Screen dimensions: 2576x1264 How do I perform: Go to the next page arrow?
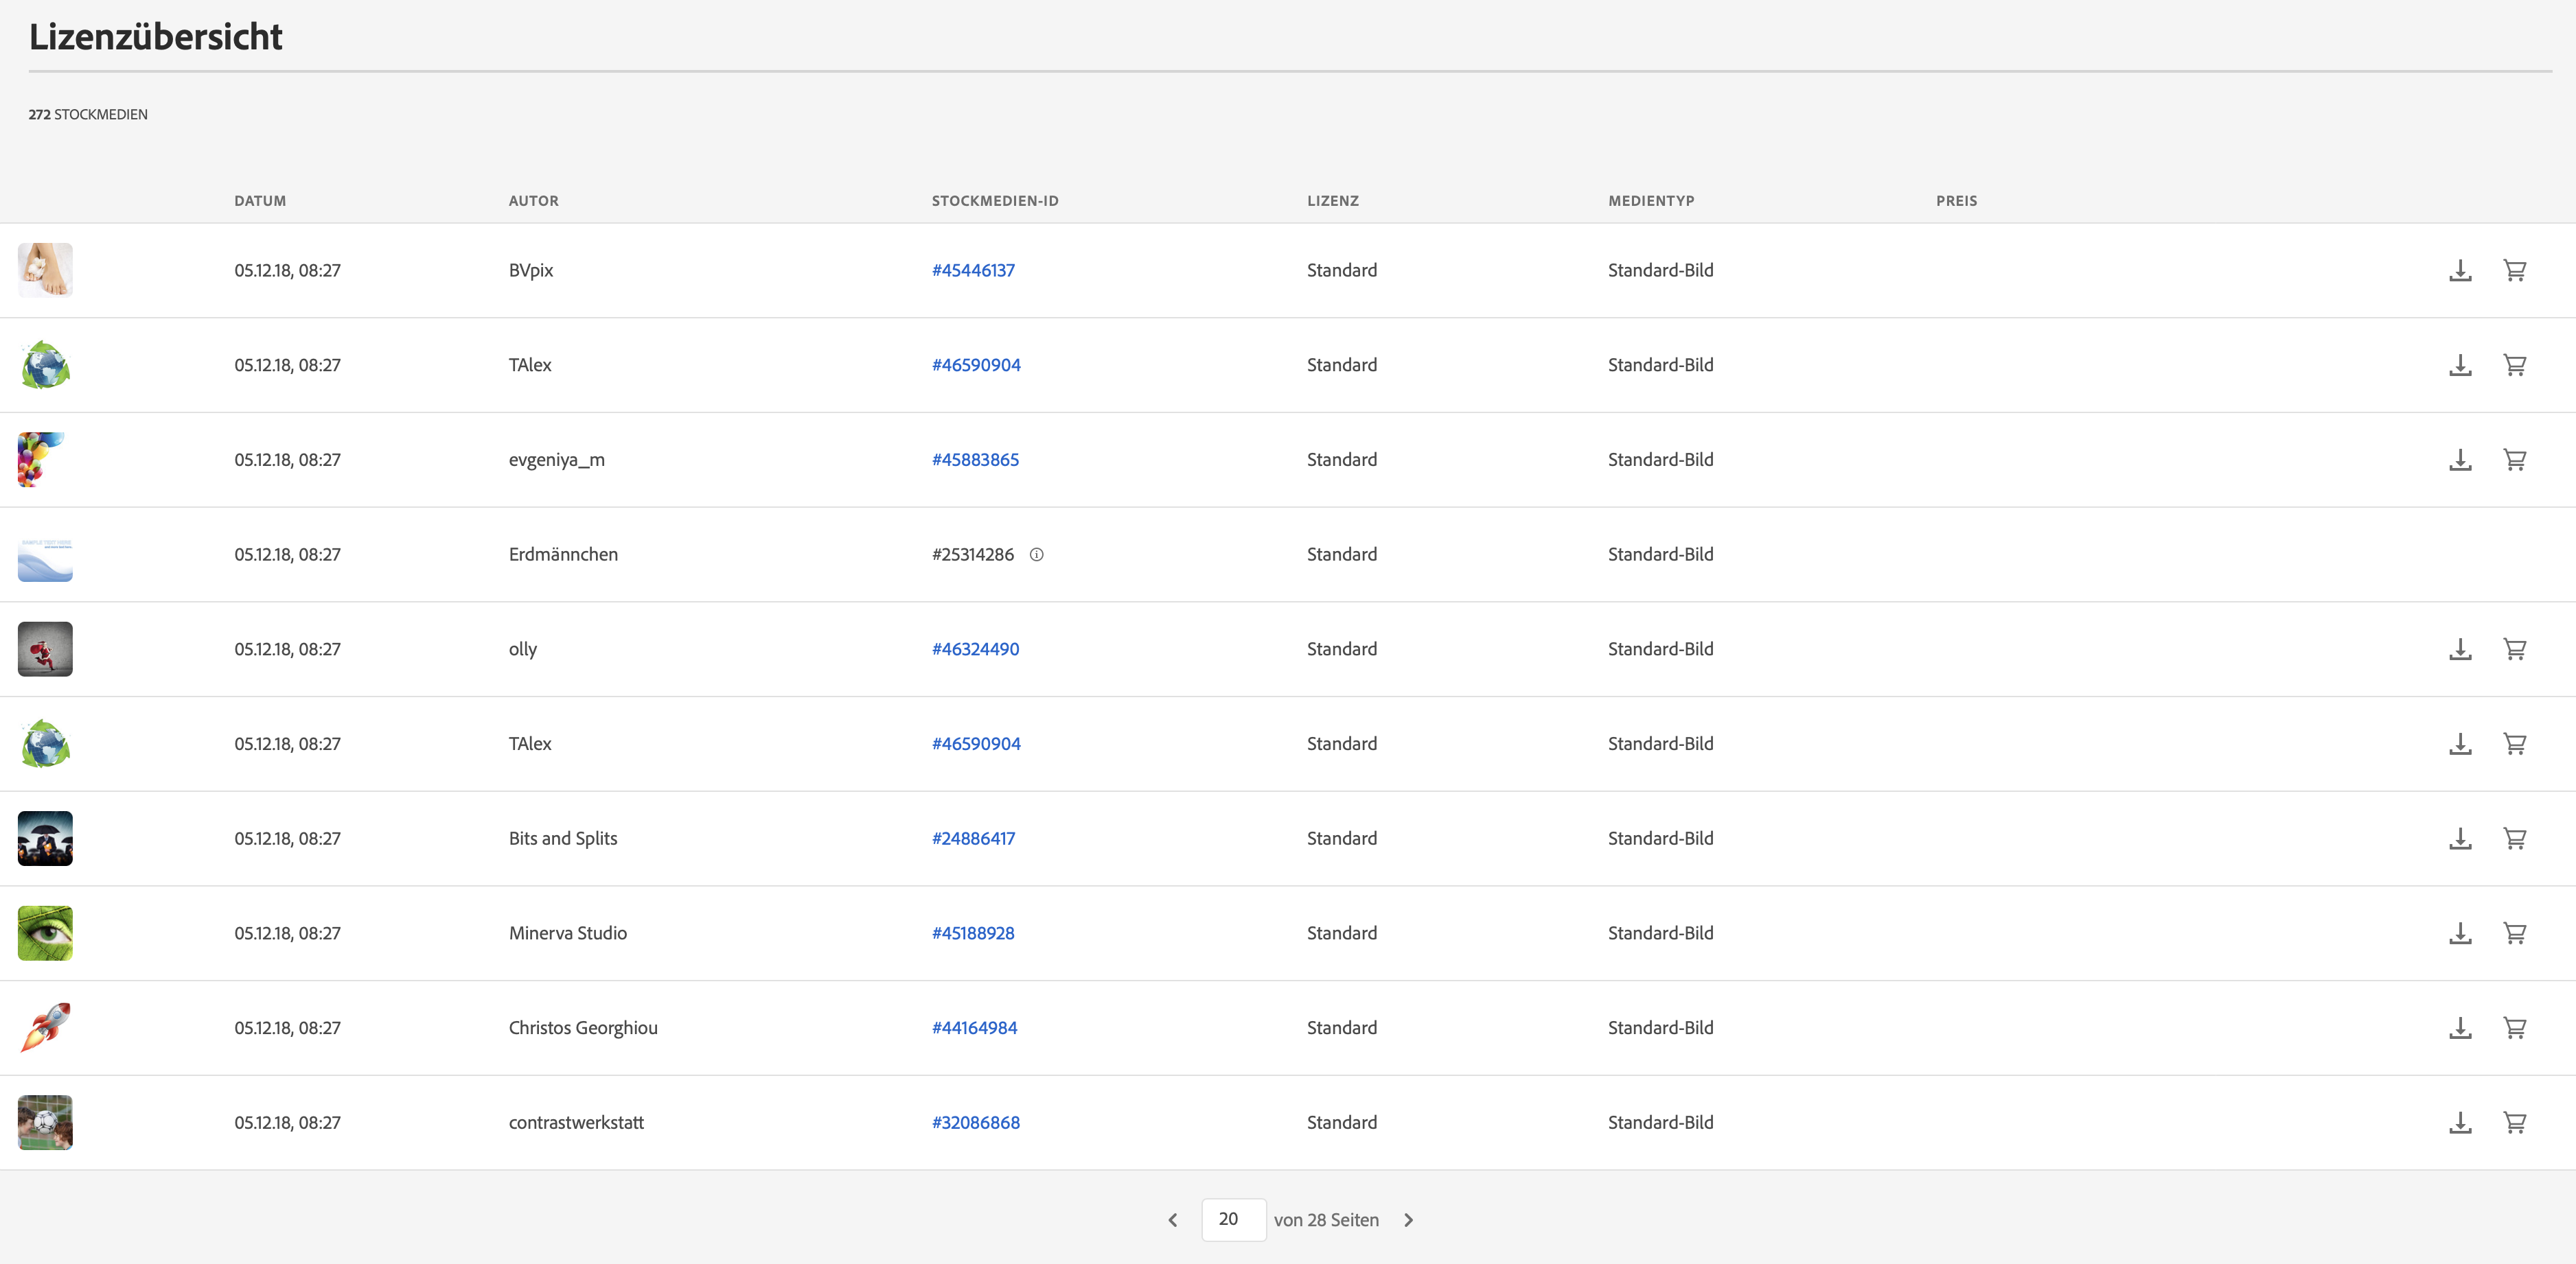tap(1408, 1220)
